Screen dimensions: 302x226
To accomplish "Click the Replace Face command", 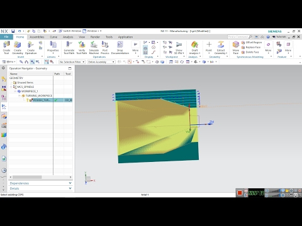I will 251,47.
